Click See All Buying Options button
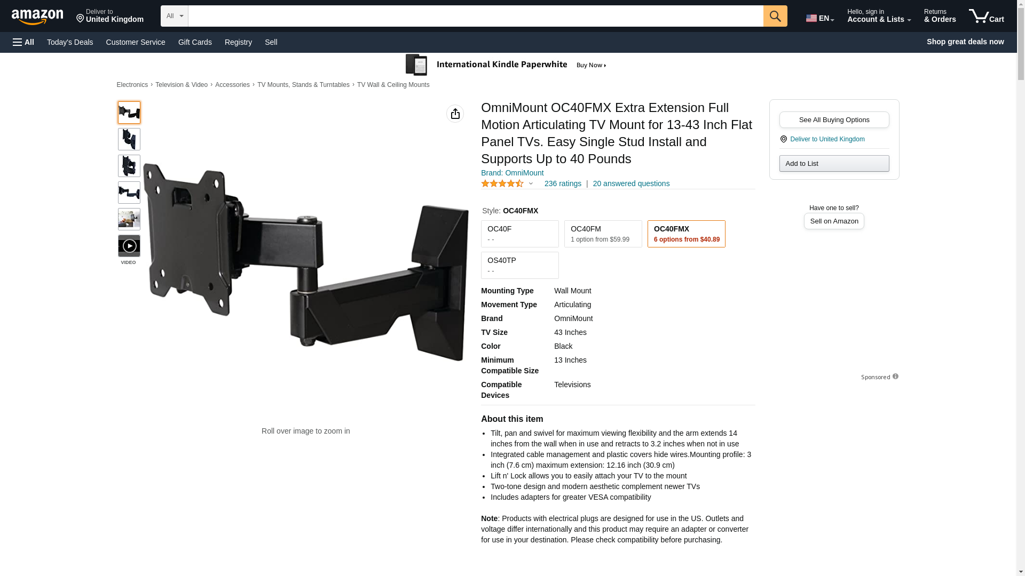 [834, 119]
